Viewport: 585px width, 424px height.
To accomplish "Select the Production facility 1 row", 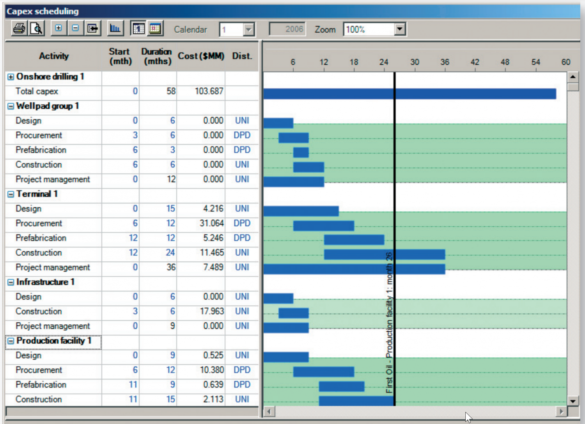I will pos(53,341).
